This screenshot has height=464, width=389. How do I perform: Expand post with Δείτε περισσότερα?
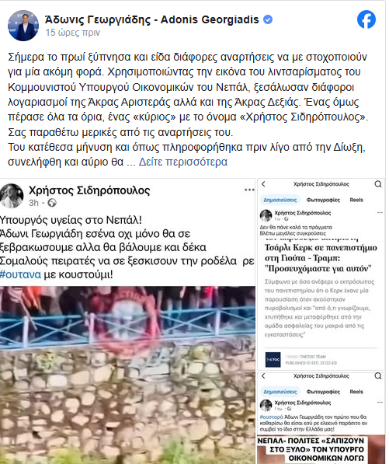pyautogui.click(x=183, y=162)
